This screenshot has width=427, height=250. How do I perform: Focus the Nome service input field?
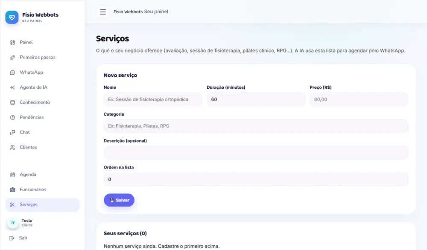[x=153, y=99]
